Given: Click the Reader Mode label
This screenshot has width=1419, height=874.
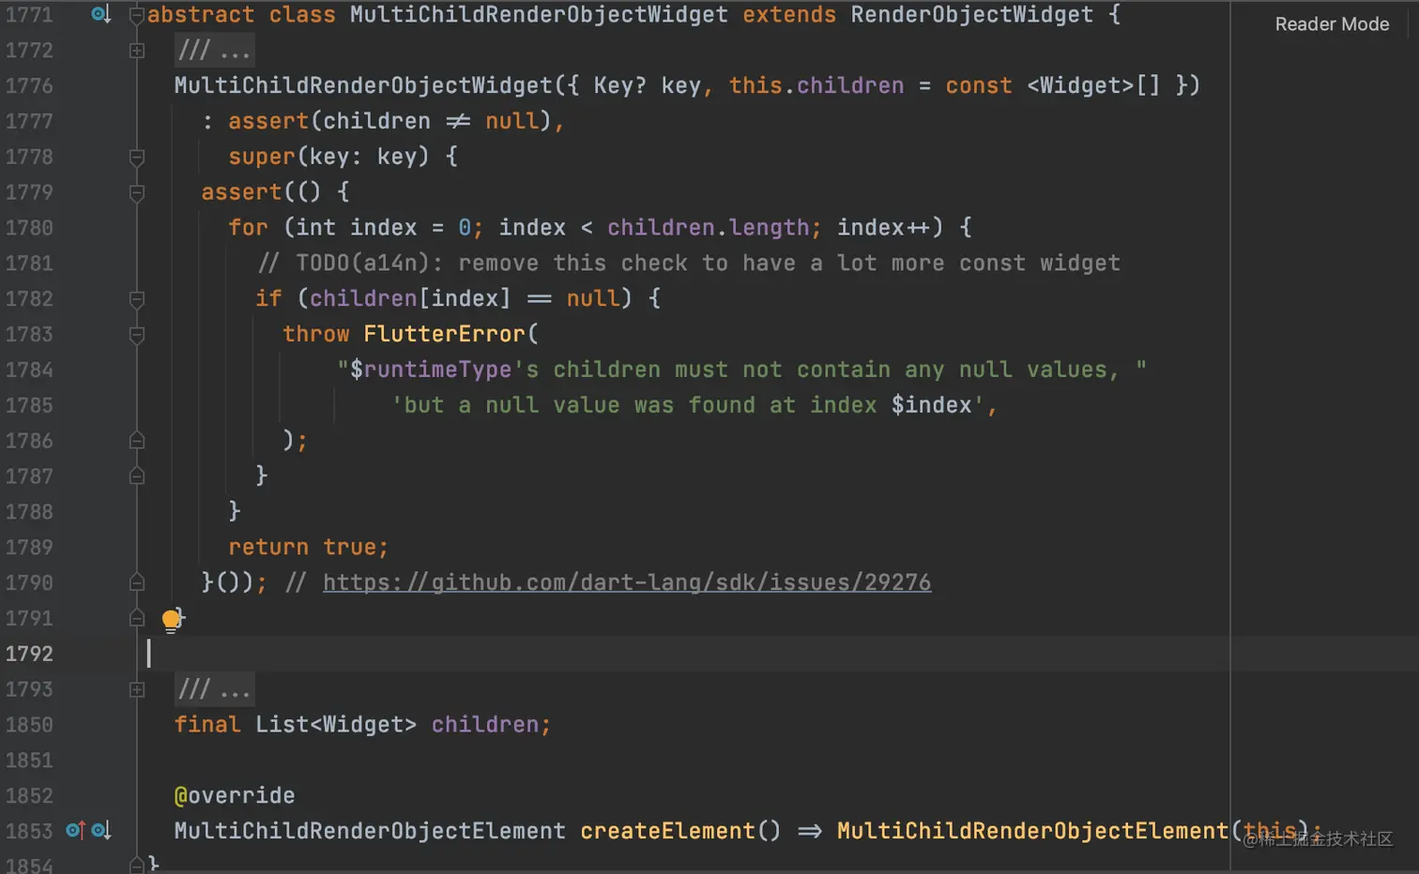Looking at the screenshot, I should [x=1332, y=24].
